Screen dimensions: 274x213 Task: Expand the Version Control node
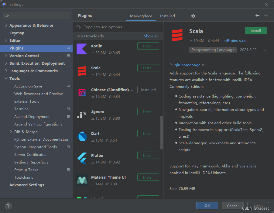(6, 56)
